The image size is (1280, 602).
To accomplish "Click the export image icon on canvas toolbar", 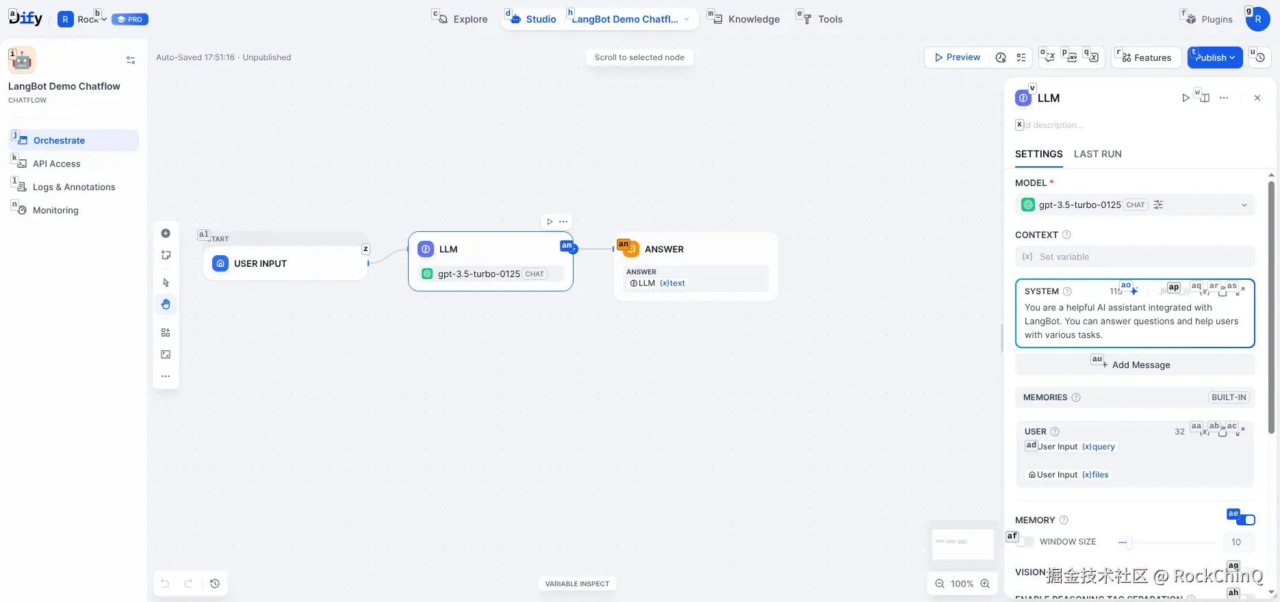I will point(166,354).
